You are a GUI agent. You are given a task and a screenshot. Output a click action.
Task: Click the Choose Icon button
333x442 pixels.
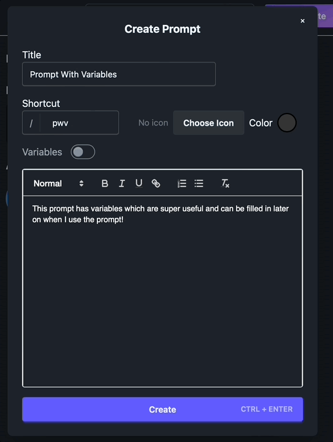coord(208,123)
